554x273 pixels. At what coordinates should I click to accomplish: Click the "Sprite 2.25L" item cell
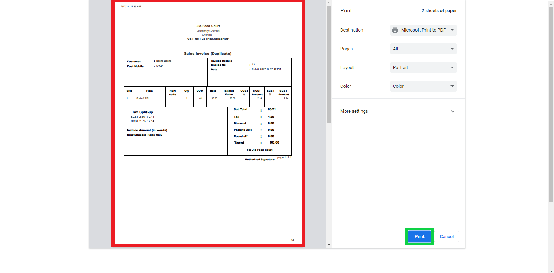coord(143,98)
